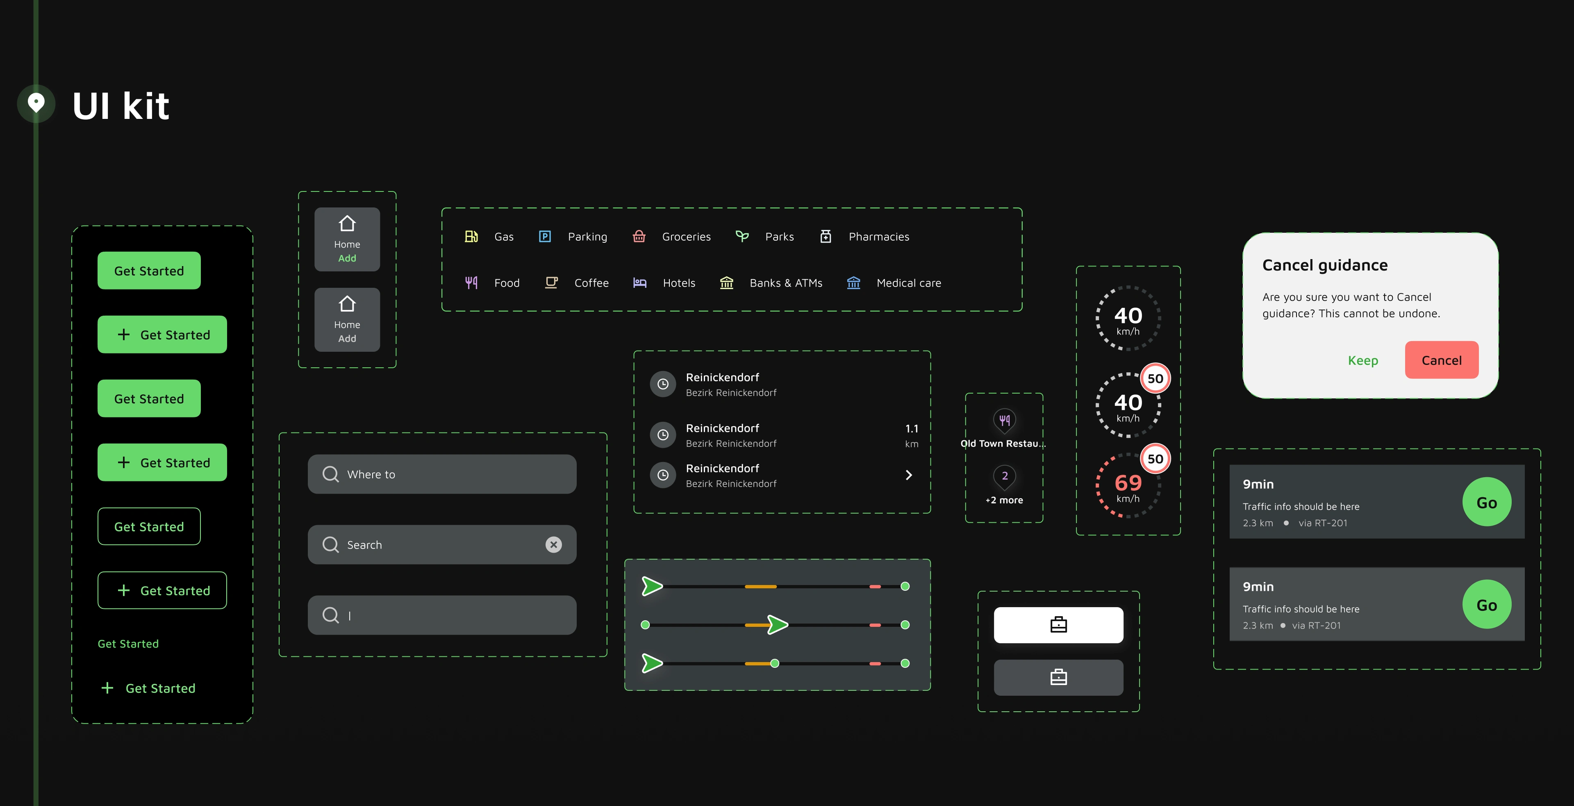Click the Home tile with green Add
The image size is (1574, 806).
pos(346,239)
